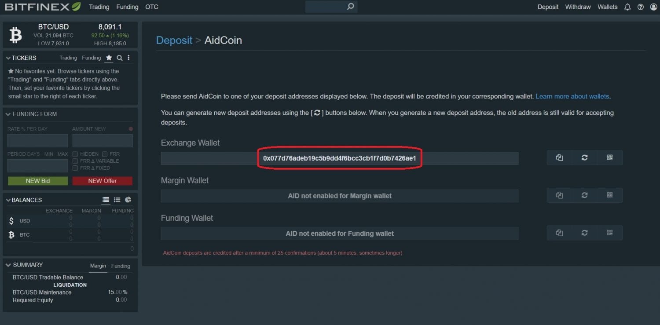Click 'AID not enabled for Funding wallet'

pyautogui.click(x=340, y=234)
